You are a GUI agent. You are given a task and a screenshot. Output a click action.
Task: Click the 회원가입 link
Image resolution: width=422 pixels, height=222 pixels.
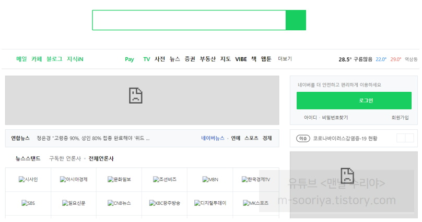[400, 118]
